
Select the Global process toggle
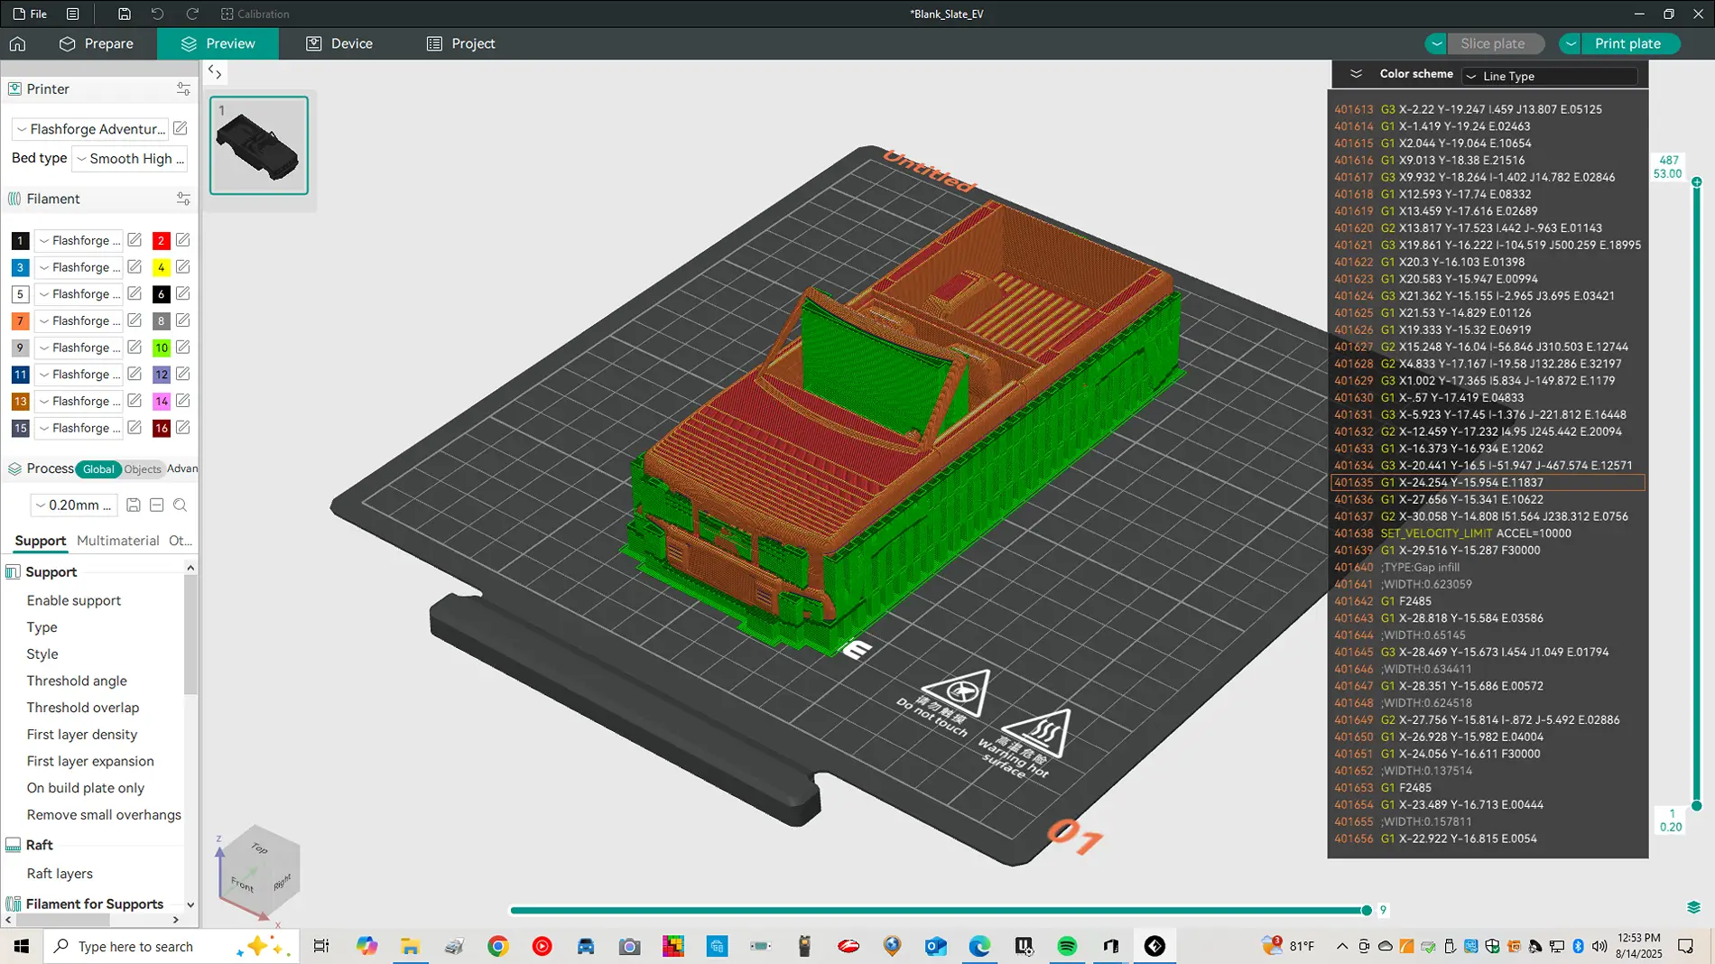point(98,469)
